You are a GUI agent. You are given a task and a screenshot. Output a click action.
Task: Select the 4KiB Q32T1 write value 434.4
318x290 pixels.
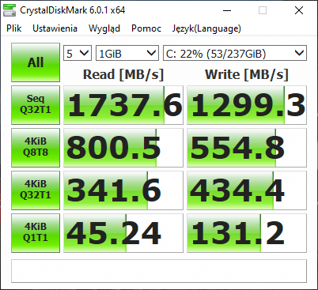coord(247,190)
